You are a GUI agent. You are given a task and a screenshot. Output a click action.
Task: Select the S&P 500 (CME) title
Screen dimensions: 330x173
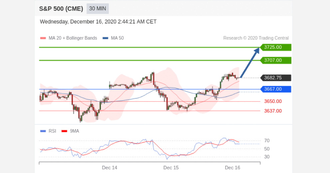click(x=61, y=9)
